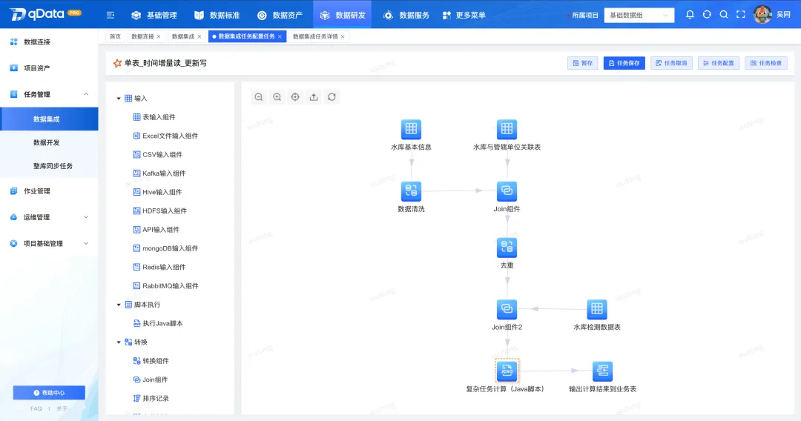This screenshot has width=801, height=421.
Task: Collapse the 任务管理 sidebar group
Action: (x=86, y=94)
